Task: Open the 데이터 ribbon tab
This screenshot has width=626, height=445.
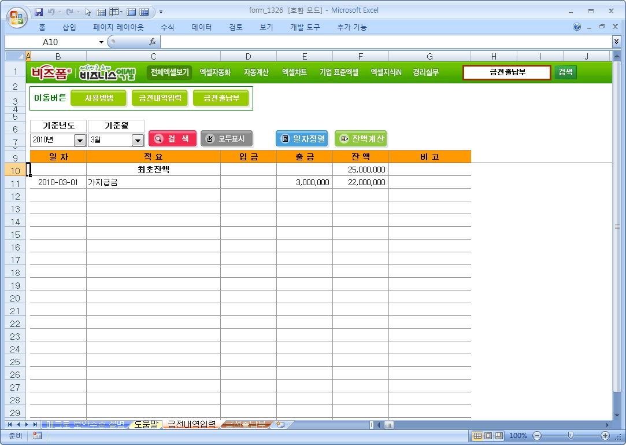Action: tap(202, 27)
